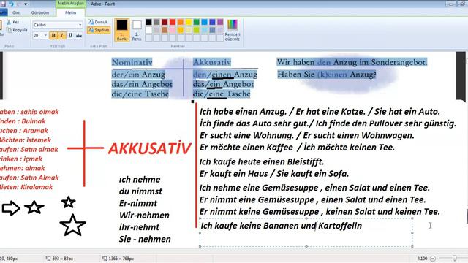This screenshot has height=263, width=468.
Task: Click the 'Er möchte einen Kaffee' sentence line
Action: coord(246,148)
